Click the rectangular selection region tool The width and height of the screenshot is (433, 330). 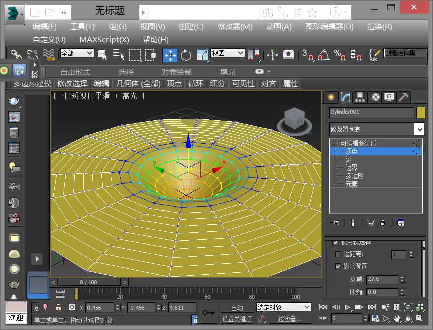[x=135, y=55]
